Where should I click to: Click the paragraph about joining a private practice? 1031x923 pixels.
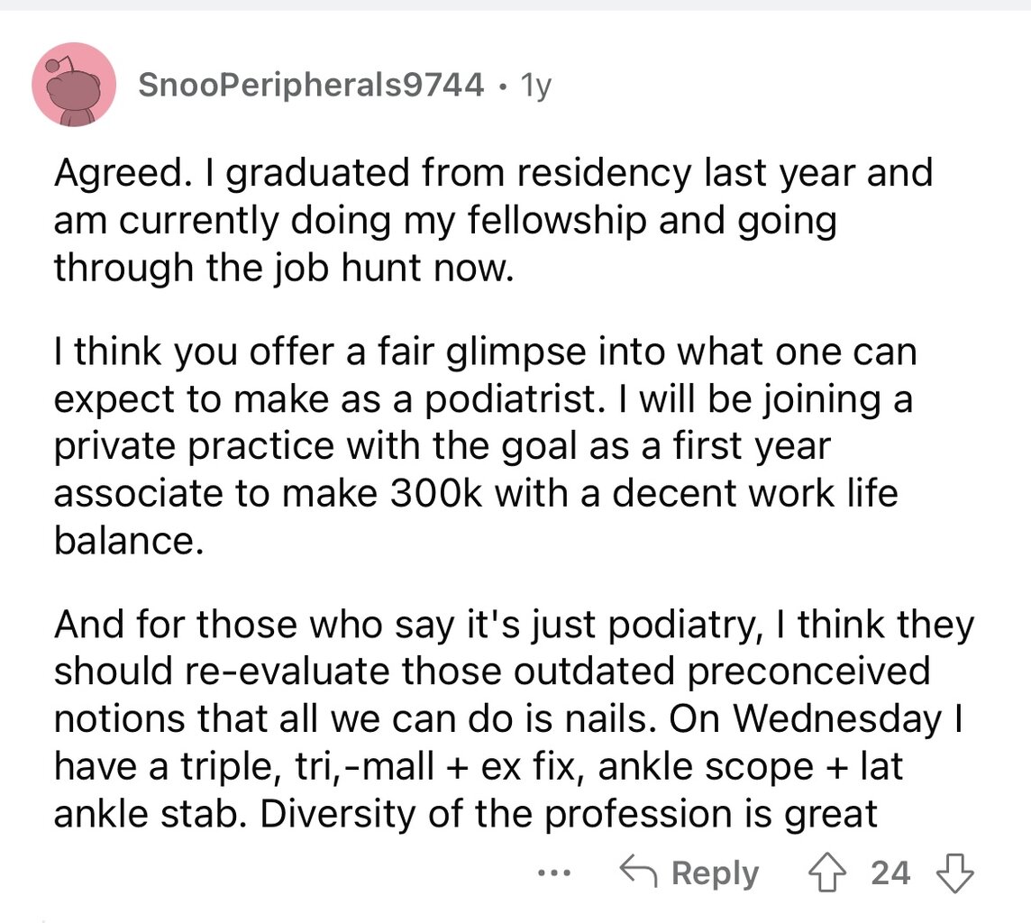(485, 446)
